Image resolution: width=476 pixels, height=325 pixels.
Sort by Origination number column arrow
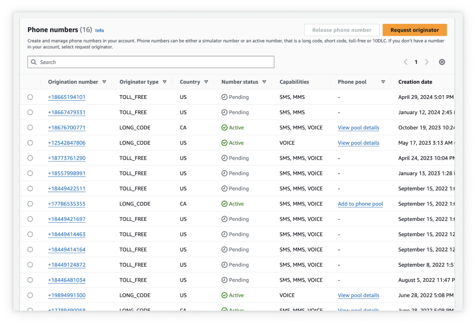(104, 82)
